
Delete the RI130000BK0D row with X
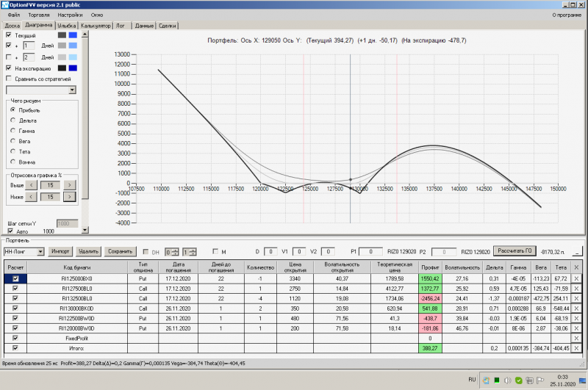576,308
